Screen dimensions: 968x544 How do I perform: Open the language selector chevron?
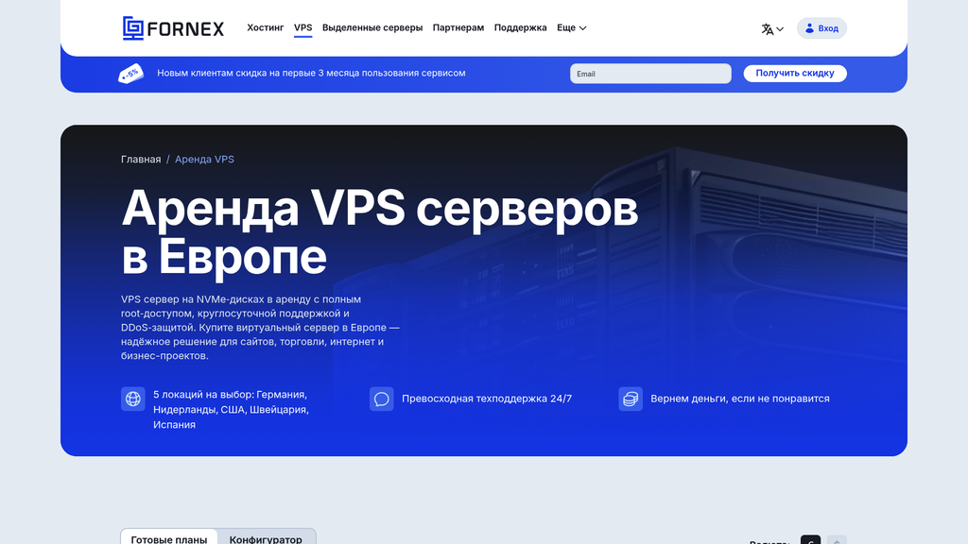(781, 28)
